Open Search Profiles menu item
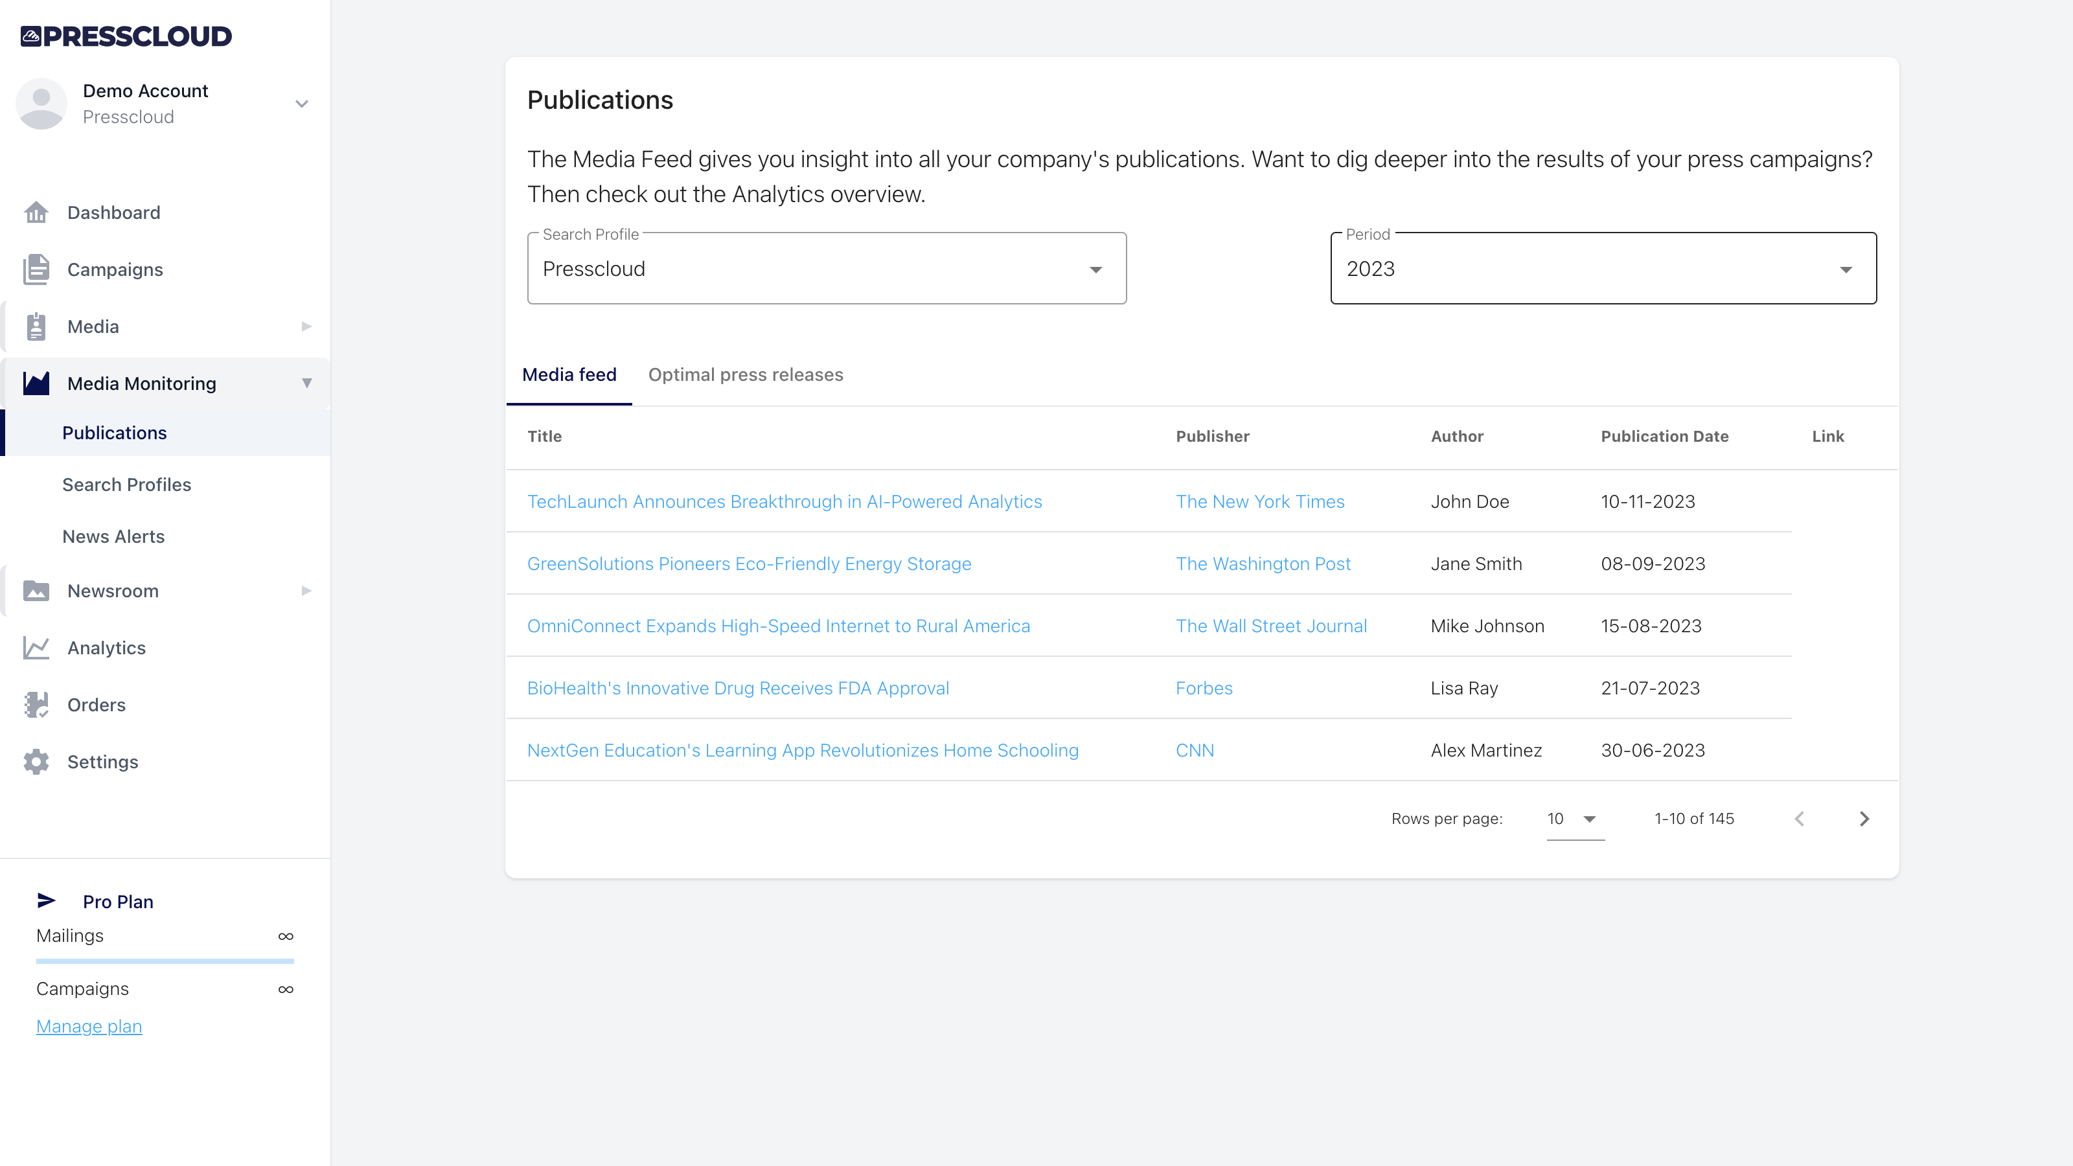 click(x=126, y=485)
